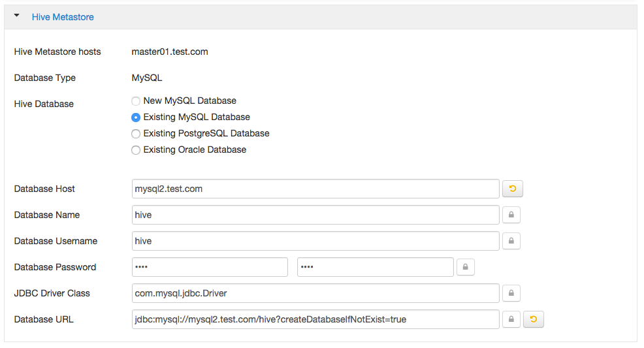Viewport: 644px width, 348px height.
Task: Click the lock icon for Database Username
Action: 511,241
